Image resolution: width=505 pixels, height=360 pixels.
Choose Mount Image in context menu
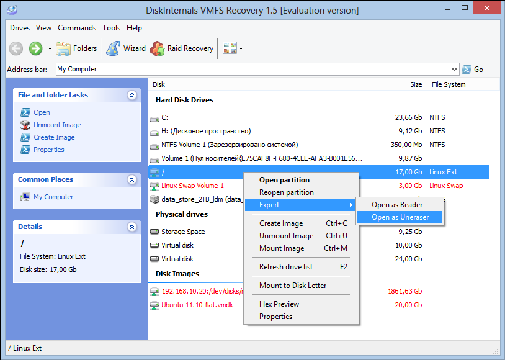point(302,248)
